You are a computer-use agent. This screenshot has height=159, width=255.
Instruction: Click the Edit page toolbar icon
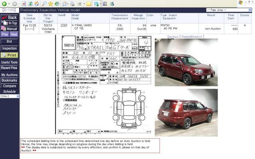80,4
